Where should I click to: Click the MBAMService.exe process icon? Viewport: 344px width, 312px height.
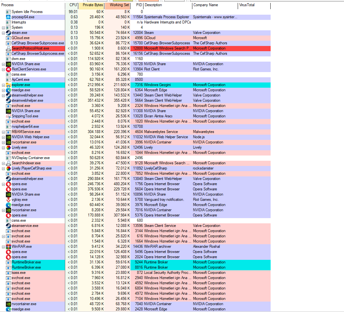click(x=8, y=132)
